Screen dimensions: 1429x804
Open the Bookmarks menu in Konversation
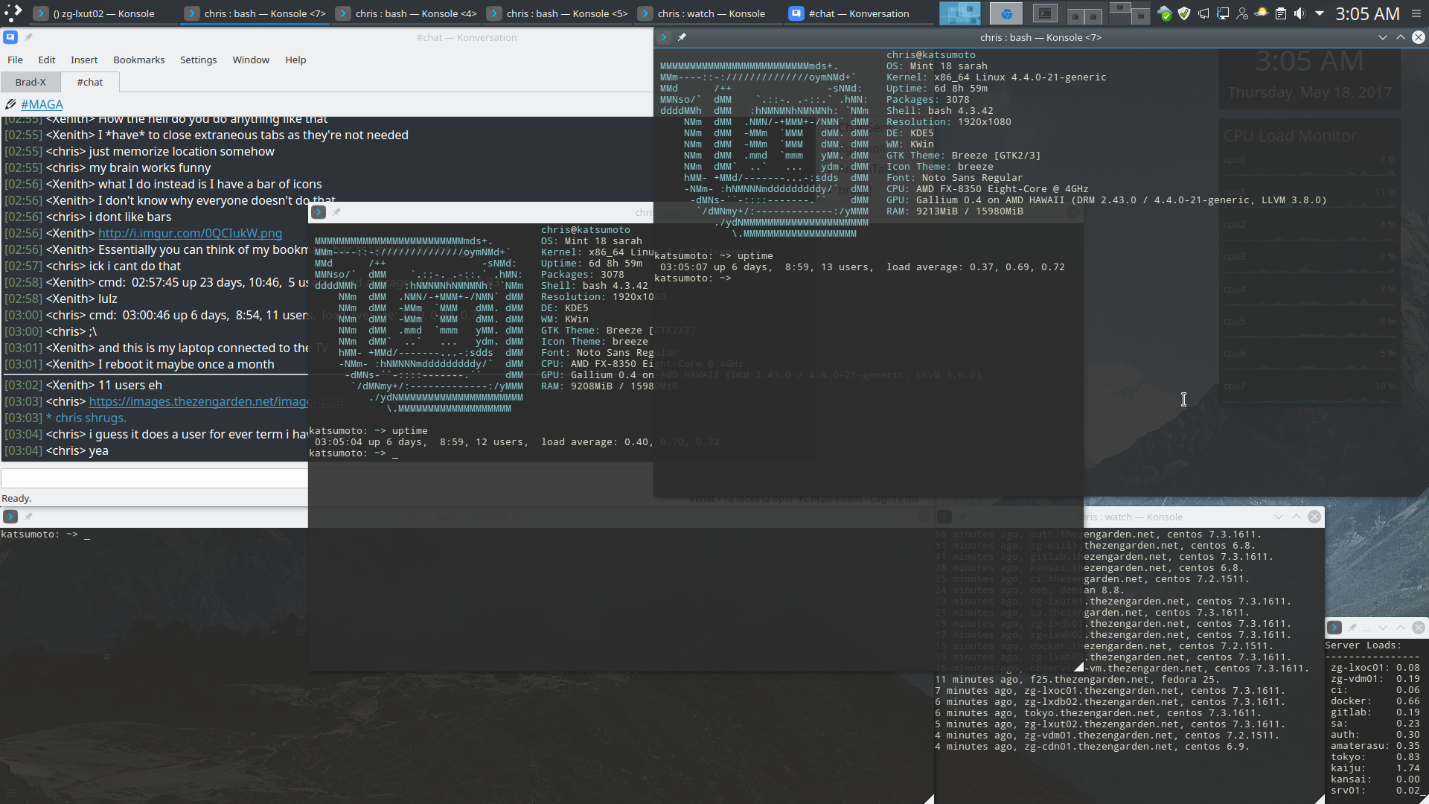click(x=139, y=60)
